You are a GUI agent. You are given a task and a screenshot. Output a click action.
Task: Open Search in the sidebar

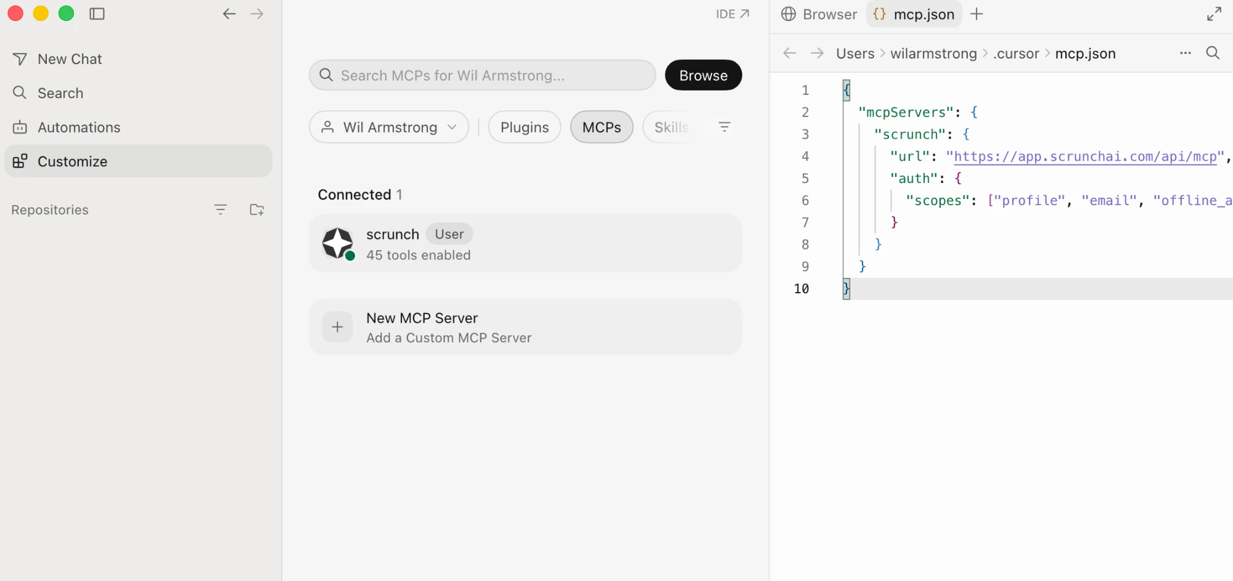pyautogui.click(x=138, y=93)
